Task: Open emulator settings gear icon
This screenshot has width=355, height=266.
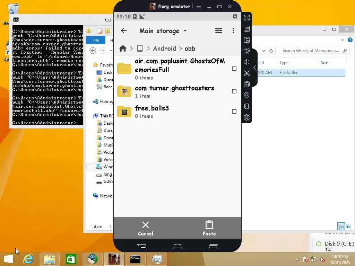Action: [x=247, y=117]
